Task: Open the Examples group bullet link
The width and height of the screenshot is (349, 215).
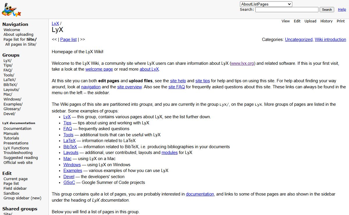Action: click(x=73, y=171)
